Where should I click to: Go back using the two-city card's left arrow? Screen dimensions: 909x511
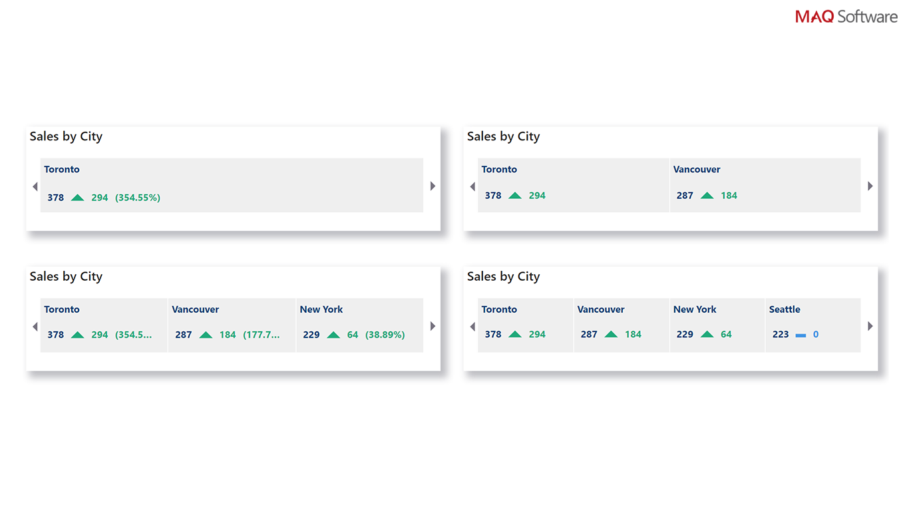(472, 186)
